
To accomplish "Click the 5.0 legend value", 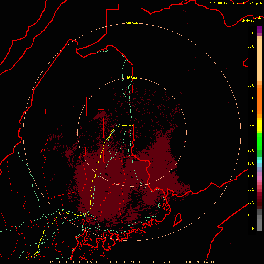I will pos(251,111).
